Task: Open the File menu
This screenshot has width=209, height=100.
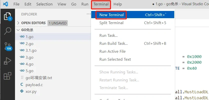Action: tap(16, 4)
